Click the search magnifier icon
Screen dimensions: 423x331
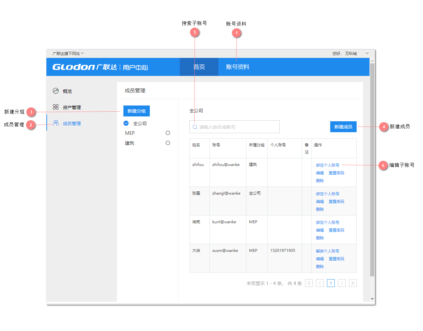tap(195, 127)
